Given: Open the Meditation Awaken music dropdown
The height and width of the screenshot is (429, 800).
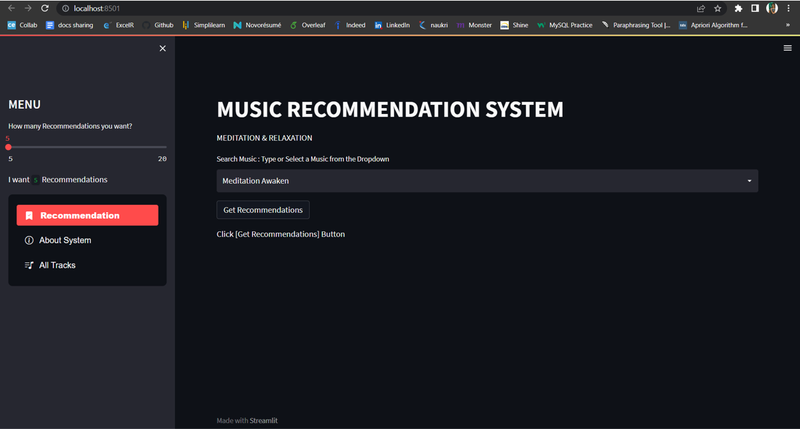Looking at the screenshot, I should click(x=748, y=180).
